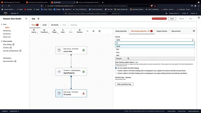The width and height of the screenshot is (201, 113).
Task: Open the Node properties tab
Action: tap(121, 31)
